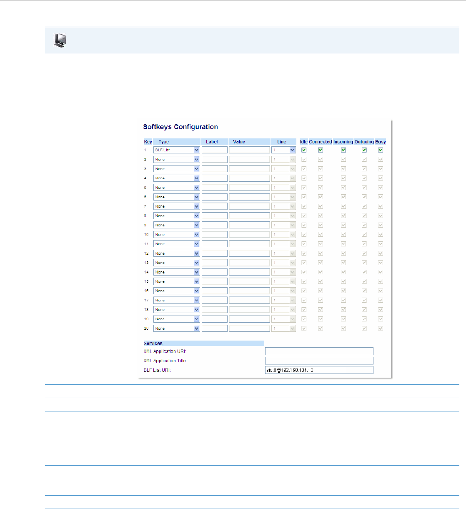Click the BLF List URI field
The width and height of the screenshot is (466, 509).
(x=319, y=370)
